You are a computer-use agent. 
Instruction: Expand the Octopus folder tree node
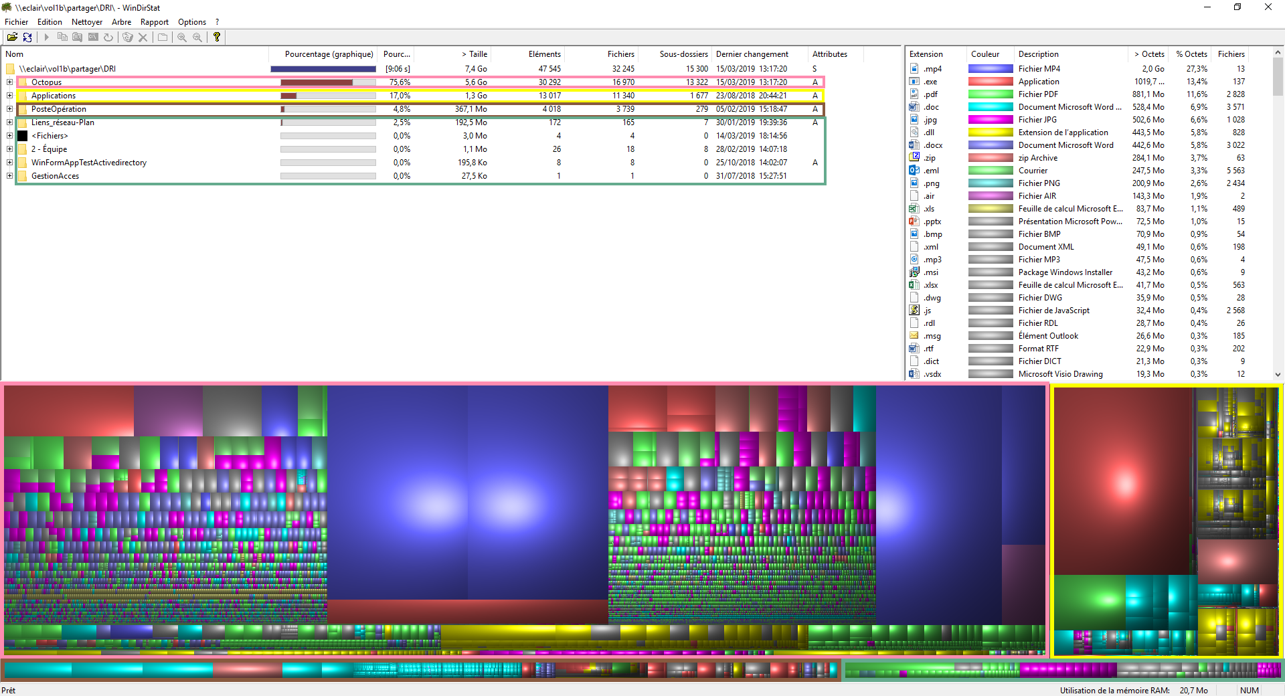point(9,82)
